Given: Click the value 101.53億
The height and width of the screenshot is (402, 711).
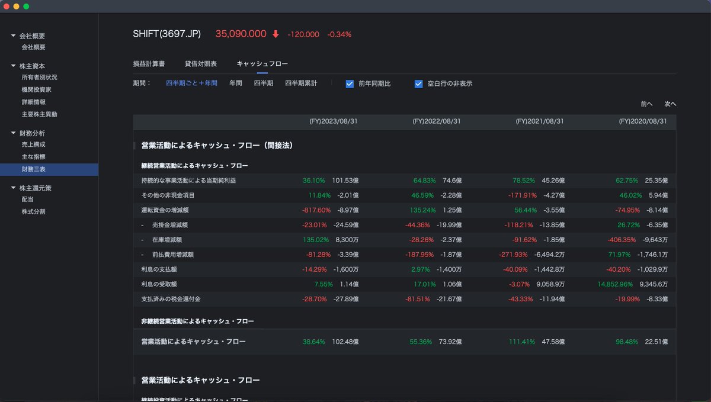Looking at the screenshot, I should tap(345, 181).
